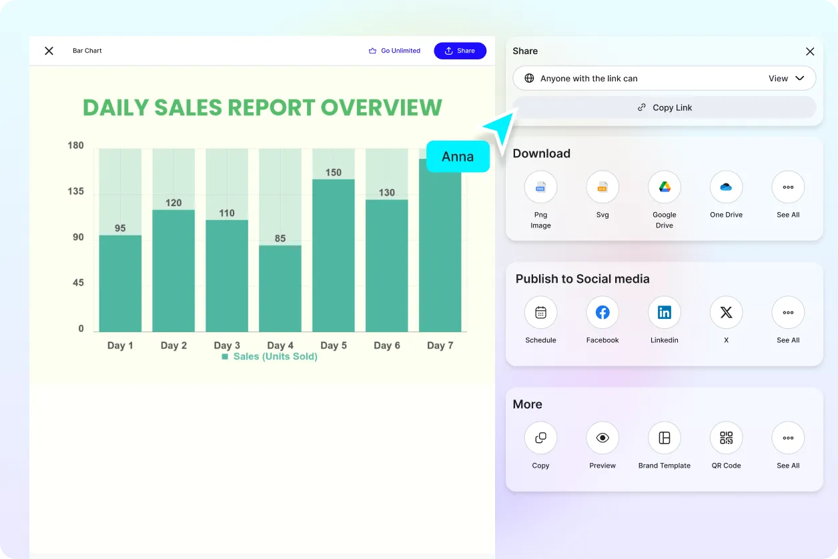Save the chart to One Drive
The width and height of the screenshot is (838, 559).
point(726,187)
